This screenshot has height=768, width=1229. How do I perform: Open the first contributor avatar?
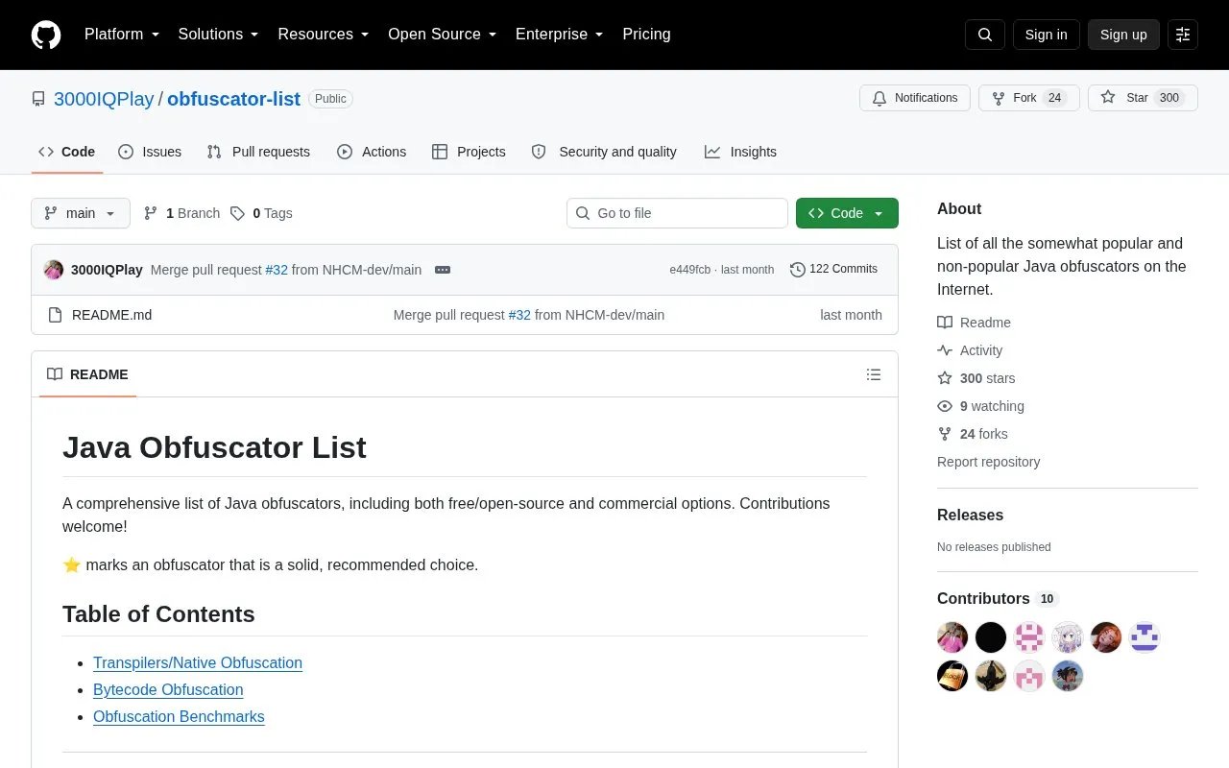click(x=952, y=637)
